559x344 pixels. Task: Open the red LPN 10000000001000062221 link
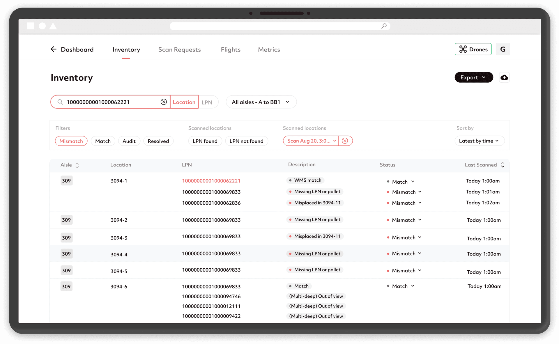[211, 181]
